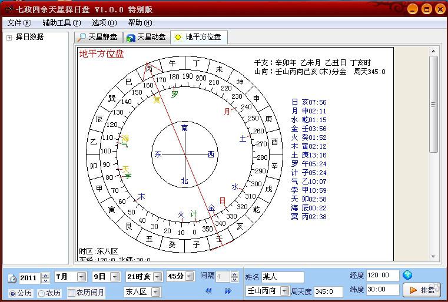Minimize the window with the title bar button
This screenshot has height=302, width=448.
click(x=412, y=9)
